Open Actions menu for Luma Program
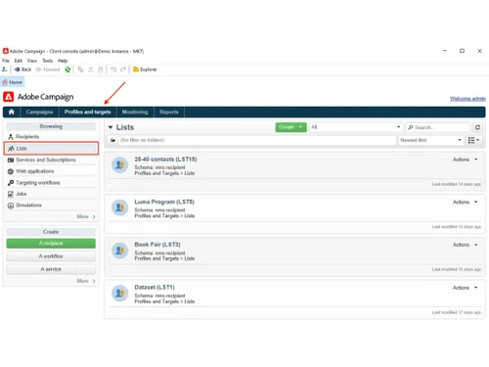This screenshot has height=367, width=489. pos(466,203)
